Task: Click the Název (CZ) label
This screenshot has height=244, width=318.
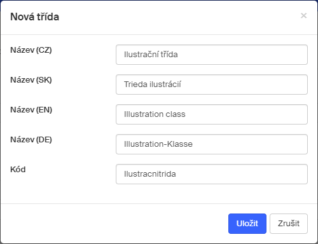Action: (31, 50)
